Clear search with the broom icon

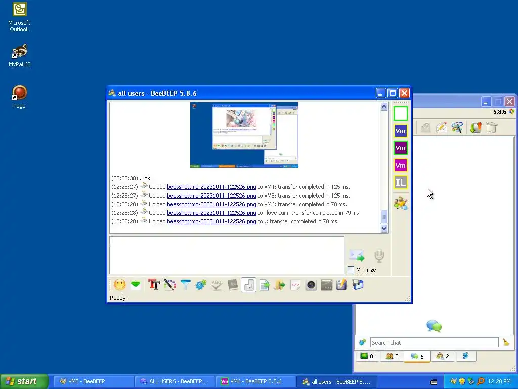click(x=506, y=342)
